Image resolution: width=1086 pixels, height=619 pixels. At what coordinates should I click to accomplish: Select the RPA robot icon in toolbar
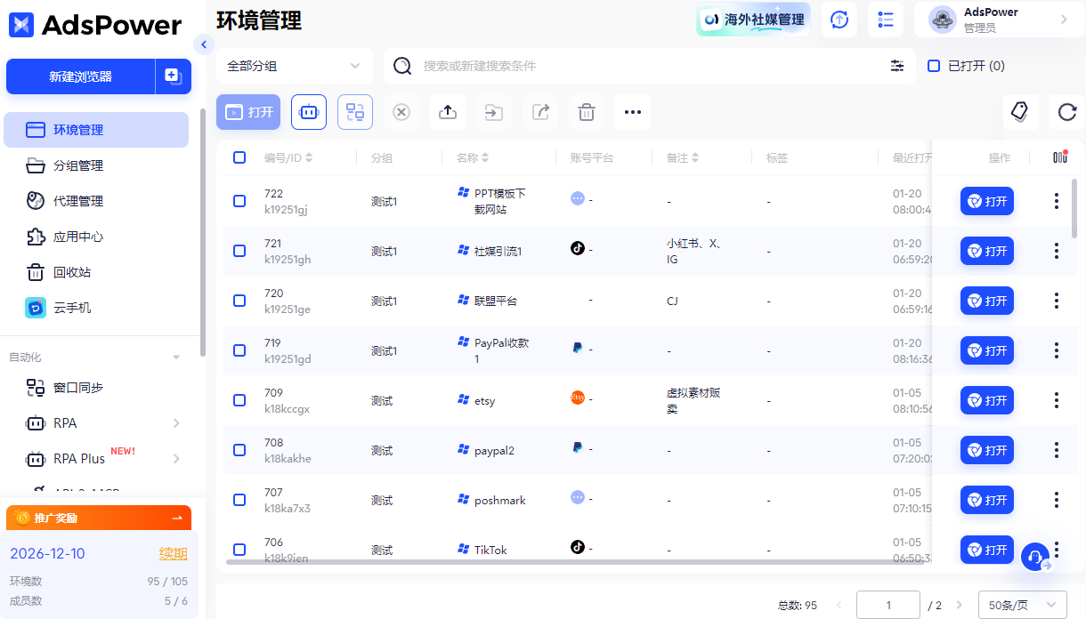tap(309, 112)
